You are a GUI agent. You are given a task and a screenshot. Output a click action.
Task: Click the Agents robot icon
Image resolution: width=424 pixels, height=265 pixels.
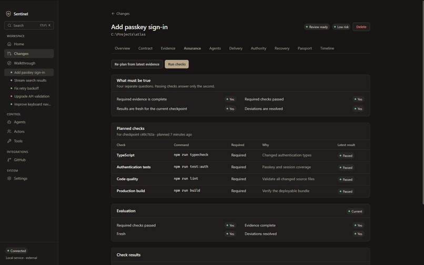pos(9,122)
